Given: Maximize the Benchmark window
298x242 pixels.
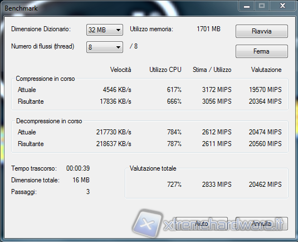Looking at the screenshot, I should (262, 6).
